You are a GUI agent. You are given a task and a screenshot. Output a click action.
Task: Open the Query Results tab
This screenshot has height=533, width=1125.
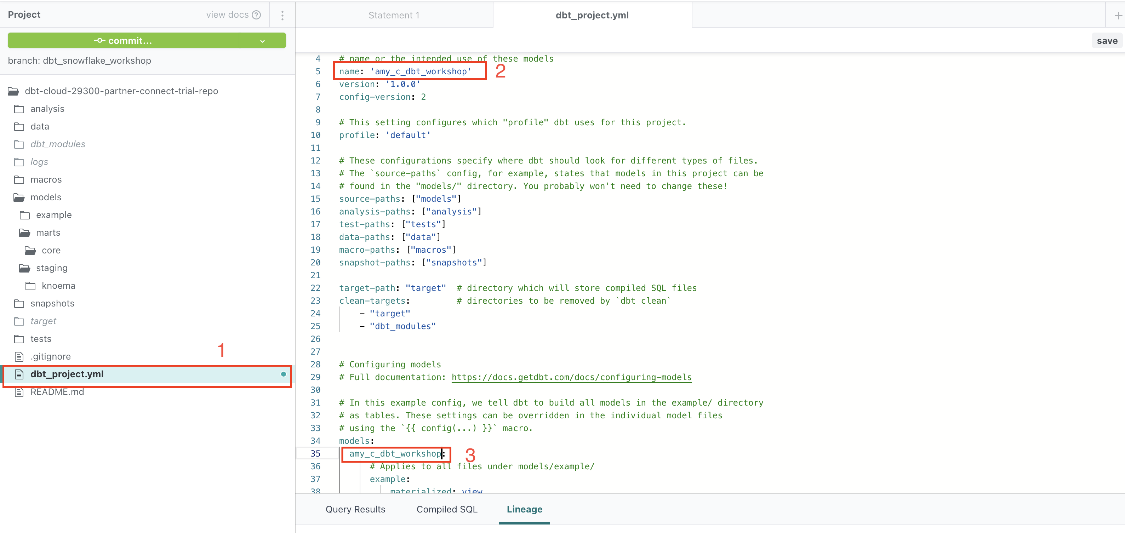click(x=355, y=509)
